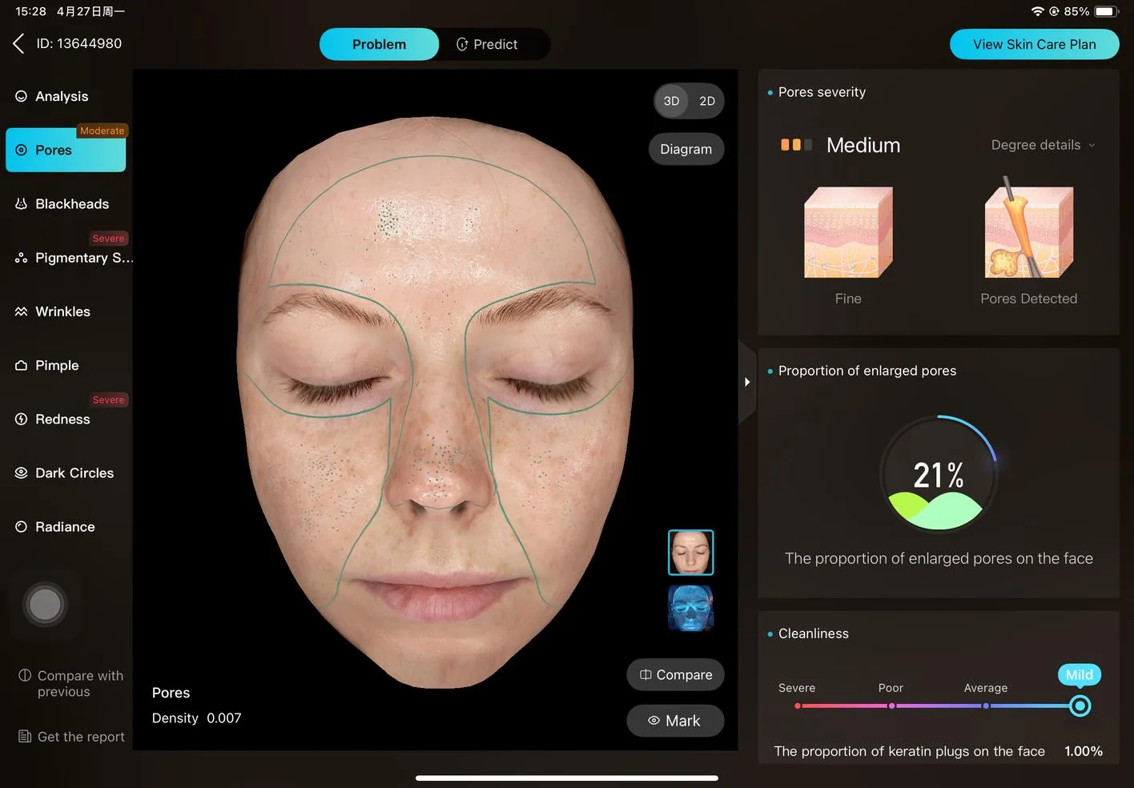This screenshot has width=1134, height=788.
Task: Select the Dark Circles eye icon
Action: pyautogui.click(x=22, y=472)
